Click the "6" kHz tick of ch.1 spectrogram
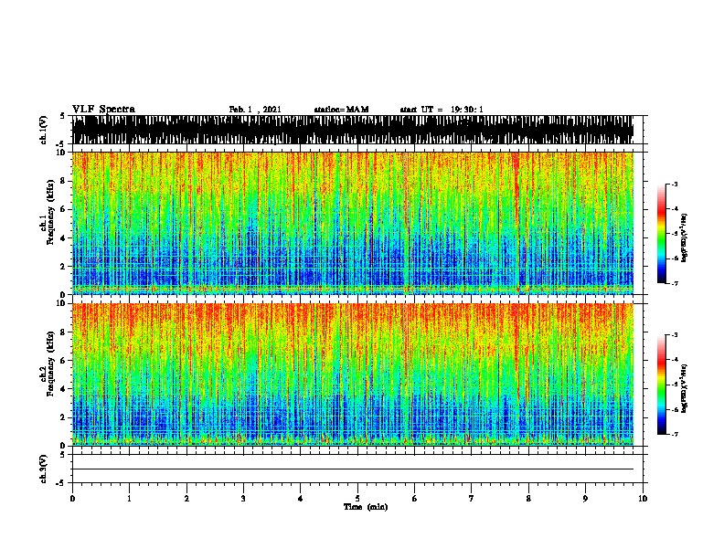This screenshot has height=559, width=724. coord(64,209)
